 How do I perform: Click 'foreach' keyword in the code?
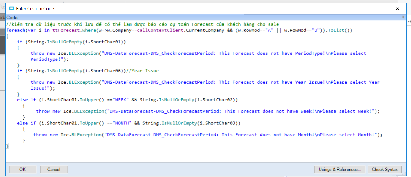pyautogui.click(x=15, y=30)
